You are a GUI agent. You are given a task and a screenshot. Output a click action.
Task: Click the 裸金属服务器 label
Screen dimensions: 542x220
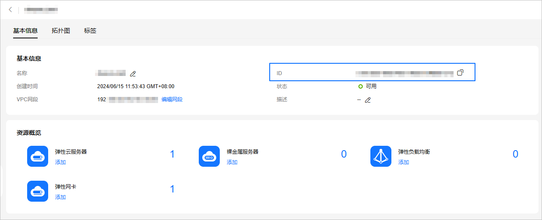click(x=243, y=152)
